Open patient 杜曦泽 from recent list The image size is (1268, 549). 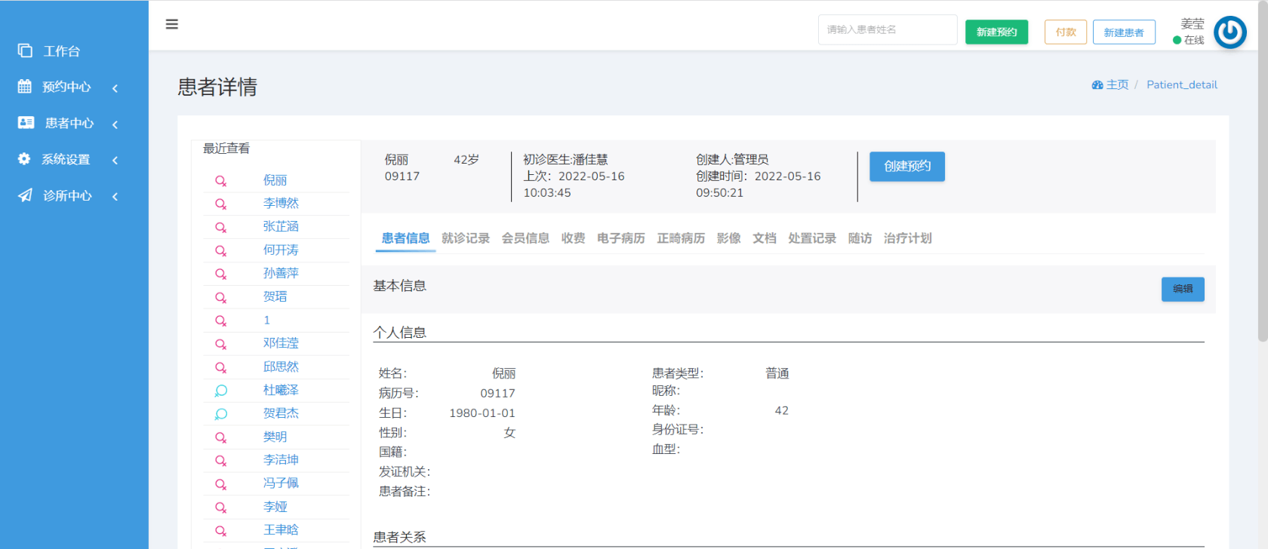click(281, 391)
